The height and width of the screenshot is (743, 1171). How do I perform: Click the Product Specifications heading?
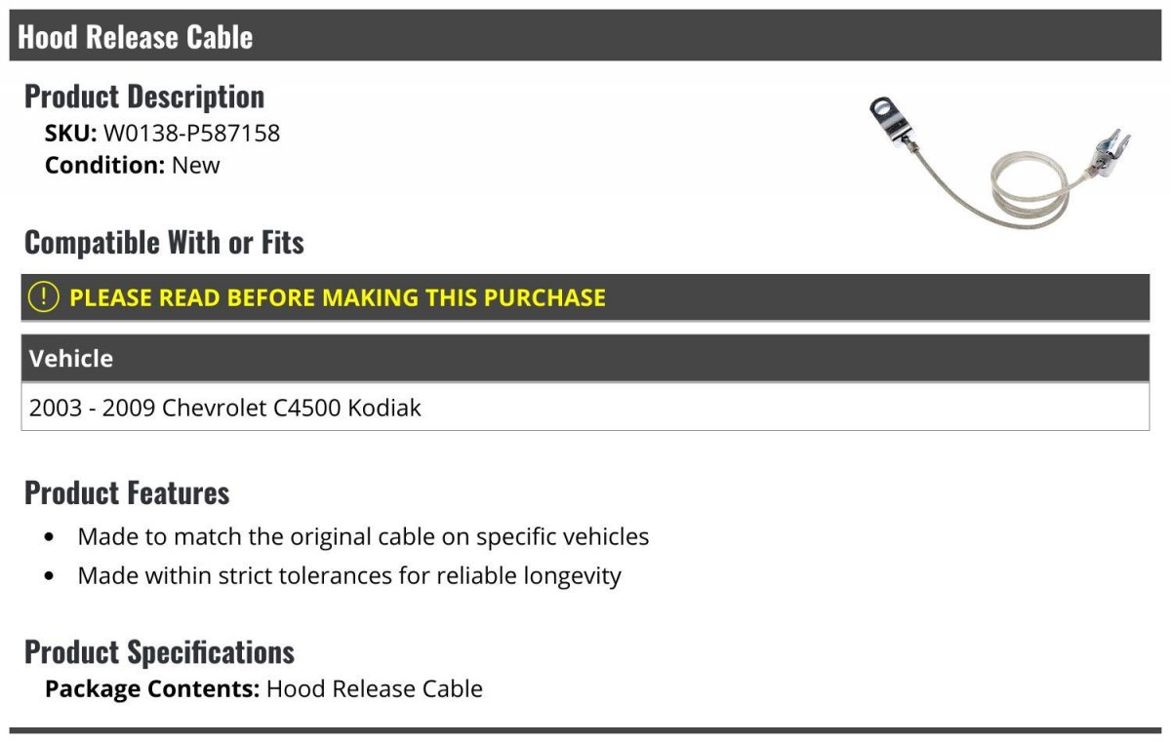pyautogui.click(x=159, y=651)
